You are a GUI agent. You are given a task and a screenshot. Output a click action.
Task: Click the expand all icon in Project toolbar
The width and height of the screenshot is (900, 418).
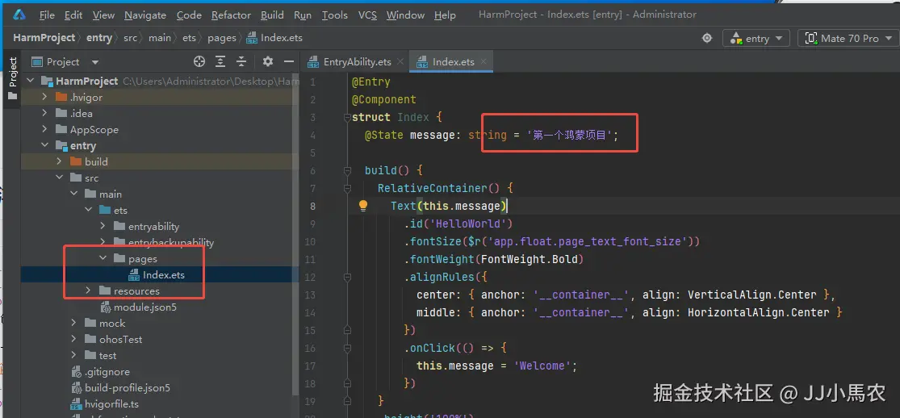coord(220,61)
